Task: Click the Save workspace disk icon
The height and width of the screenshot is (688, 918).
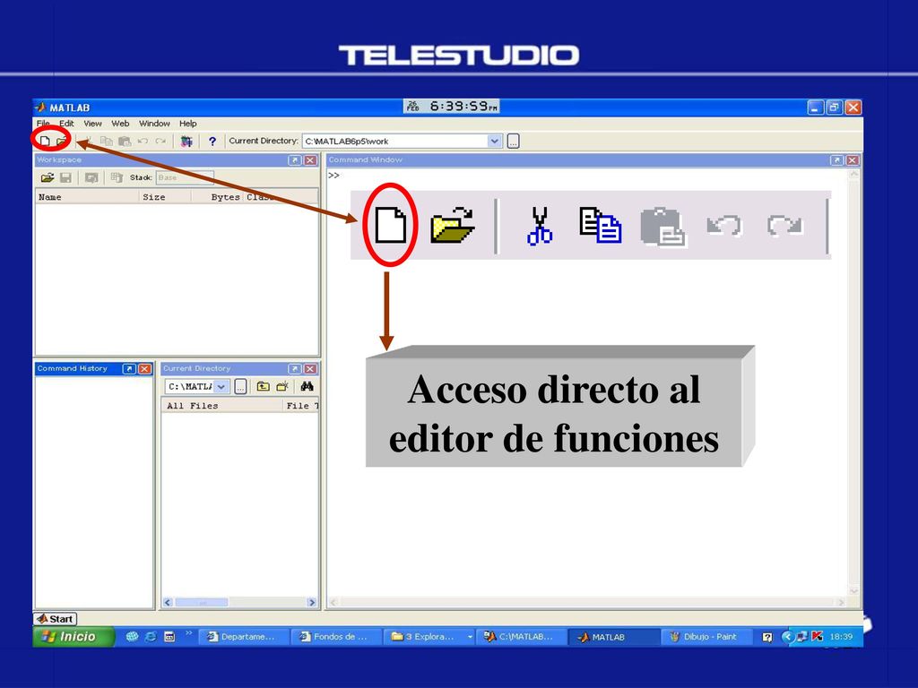Action: click(x=65, y=177)
